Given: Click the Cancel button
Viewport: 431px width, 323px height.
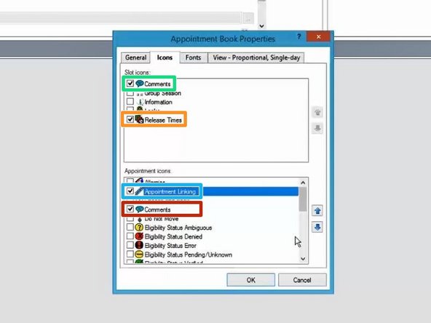Looking at the screenshot, I should [x=302, y=280].
